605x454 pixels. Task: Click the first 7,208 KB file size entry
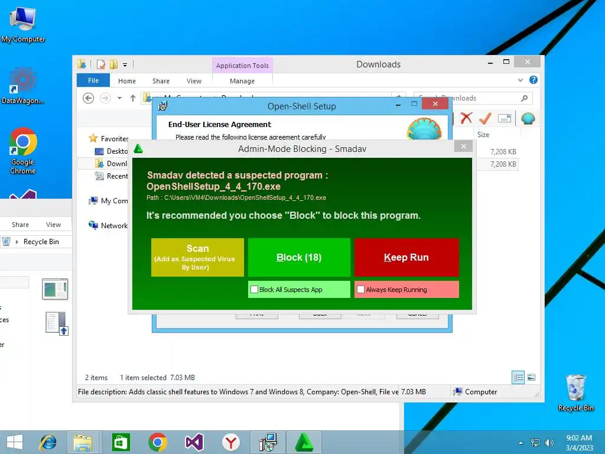point(503,152)
